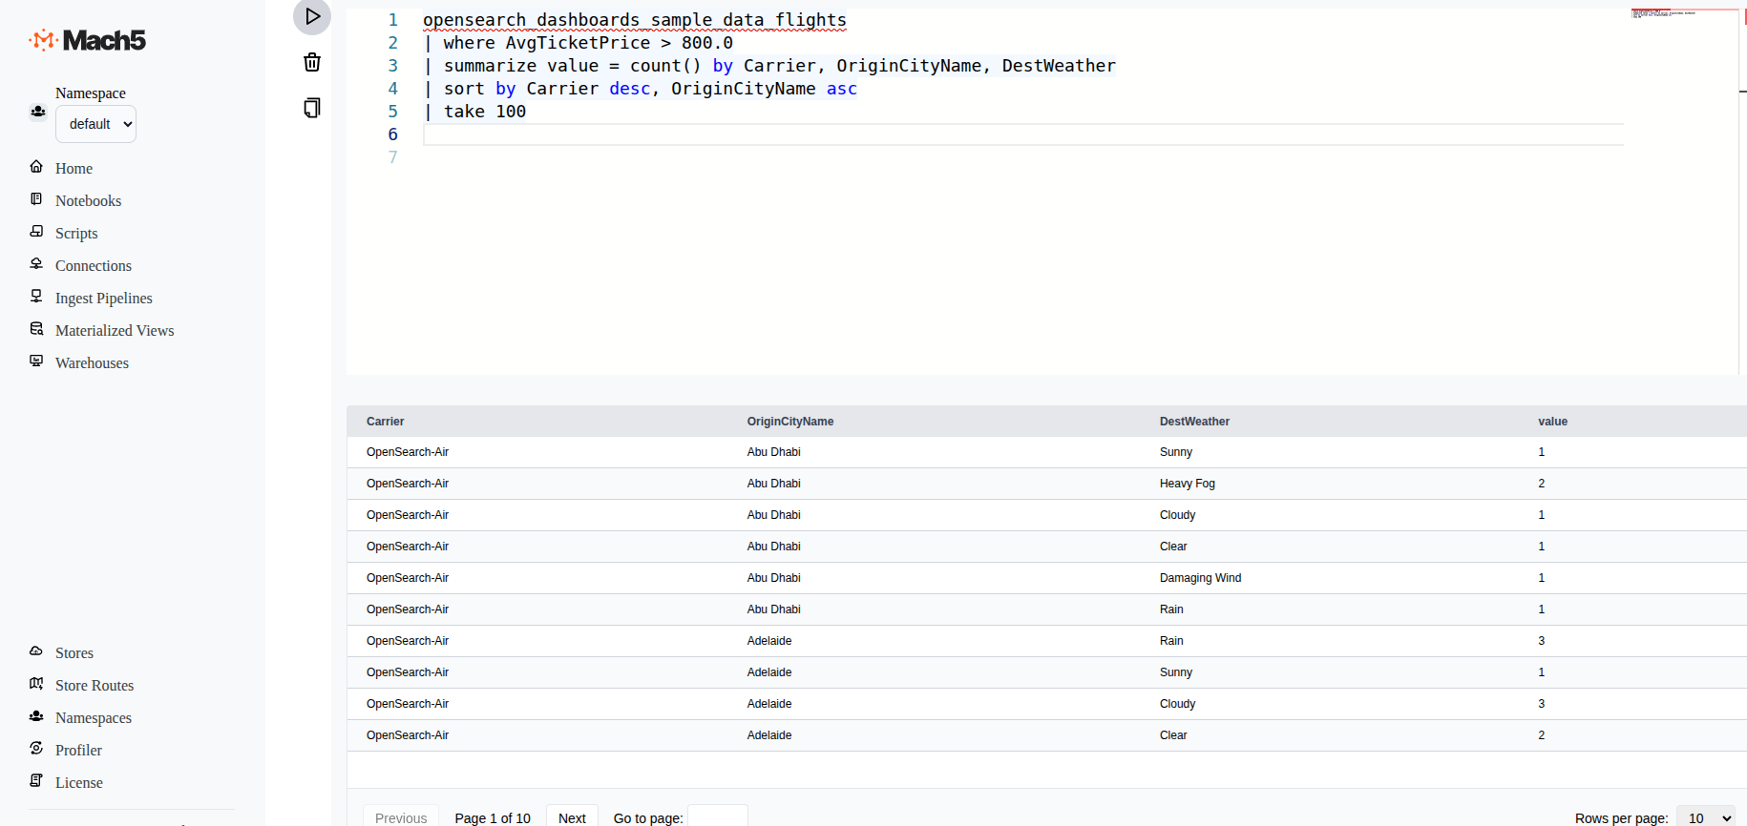Click the OriginCityName column header

tap(790, 422)
